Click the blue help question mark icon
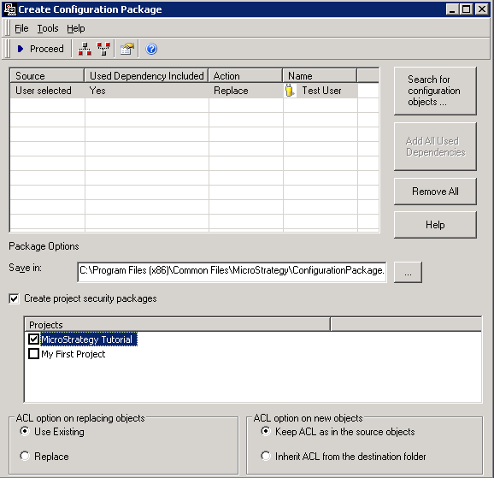This screenshot has height=478, width=494. pyautogui.click(x=151, y=49)
